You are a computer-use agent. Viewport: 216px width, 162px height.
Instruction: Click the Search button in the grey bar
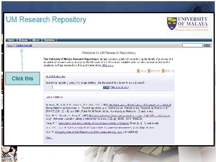(x=207, y=45)
